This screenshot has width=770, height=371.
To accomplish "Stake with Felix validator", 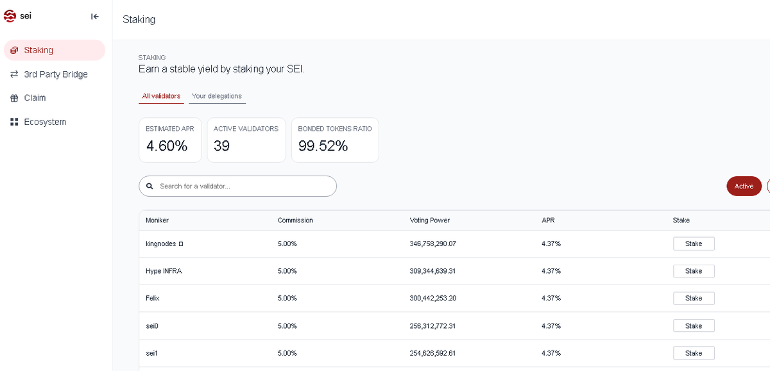I will pyautogui.click(x=694, y=298).
